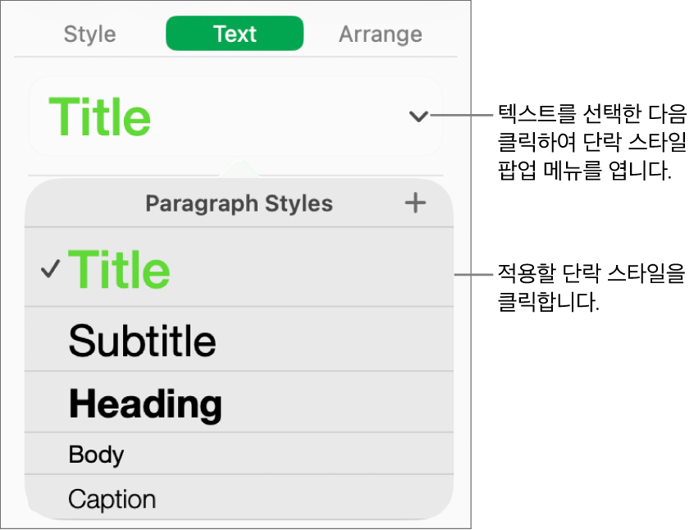
Task: Pick the Caption paragraph style
Action: 112,499
